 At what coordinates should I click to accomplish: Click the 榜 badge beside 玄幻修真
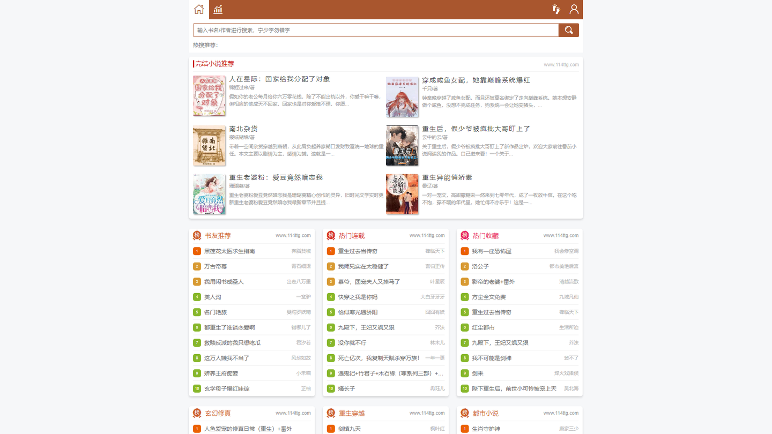(x=197, y=413)
